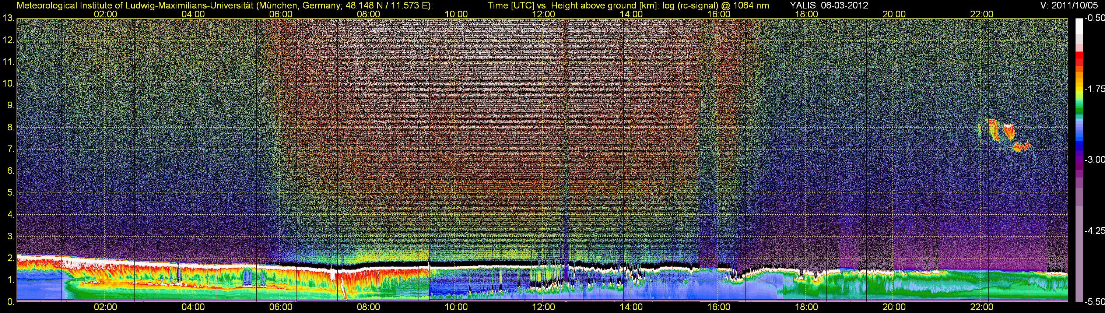
Task: Click the '08:00' label on the bottom time axis
Action: click(x=368, y=307)
